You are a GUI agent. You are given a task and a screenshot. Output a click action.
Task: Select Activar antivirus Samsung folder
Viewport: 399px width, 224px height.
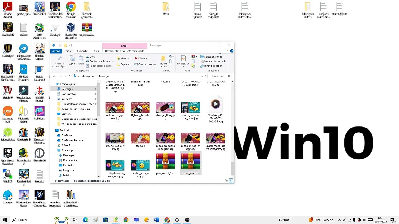[x=74, y=109]
